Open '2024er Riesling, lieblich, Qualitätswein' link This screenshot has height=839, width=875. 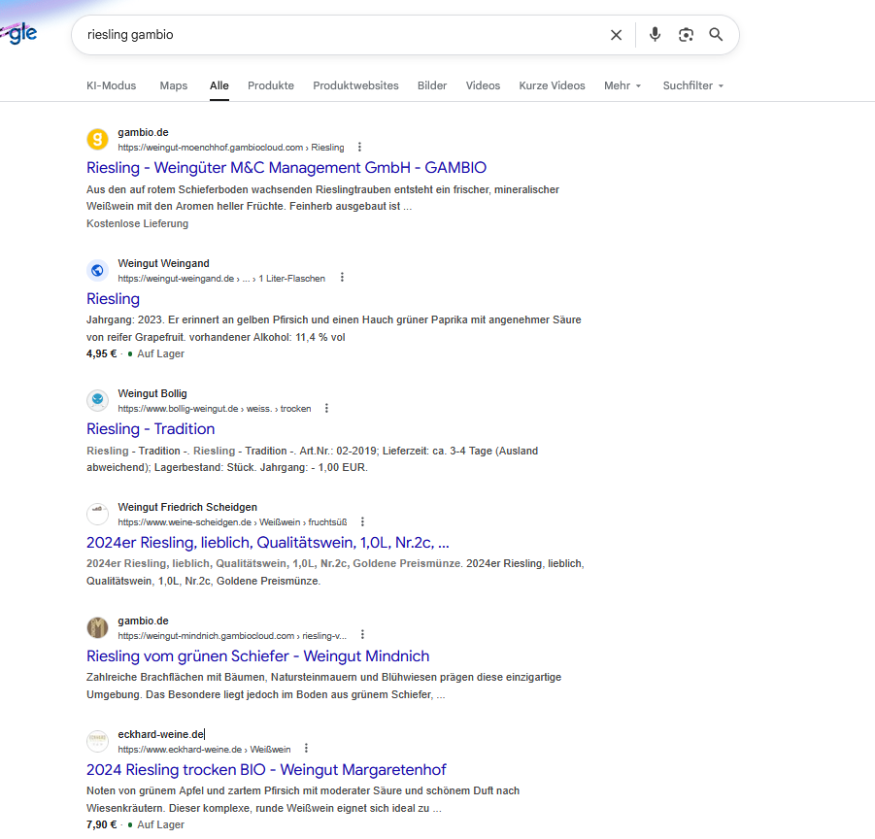[x=268, y=542]
